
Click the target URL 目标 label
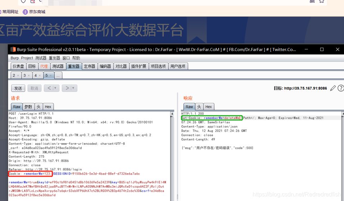[x=300, y=88]
